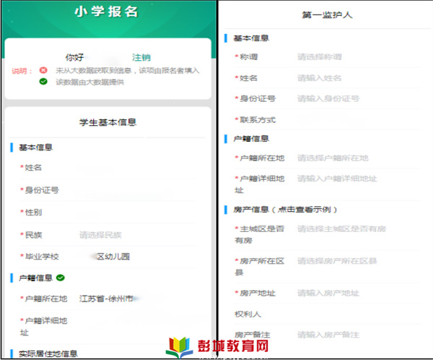Viewport: 433px width, 360px height.
Task: Click guardian 请输入姓名 field
Action: click(319, 78)
